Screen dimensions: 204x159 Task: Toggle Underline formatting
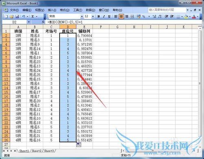point(109,16)
